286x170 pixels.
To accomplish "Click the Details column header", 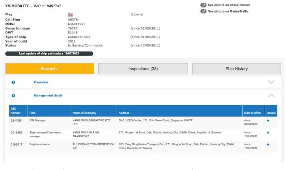I will (271, 111).
